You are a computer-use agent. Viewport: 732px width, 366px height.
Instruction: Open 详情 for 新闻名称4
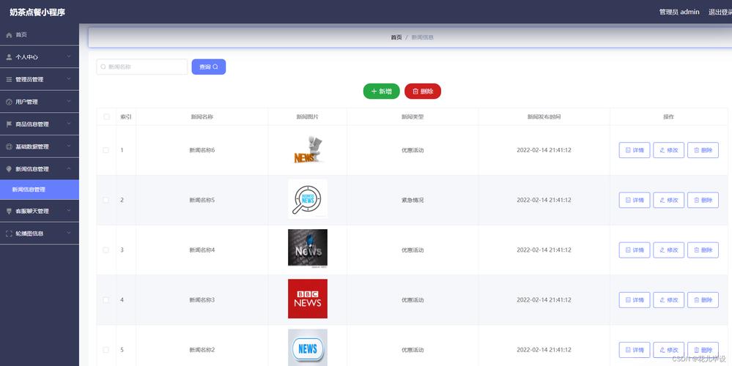coord(635,250)
